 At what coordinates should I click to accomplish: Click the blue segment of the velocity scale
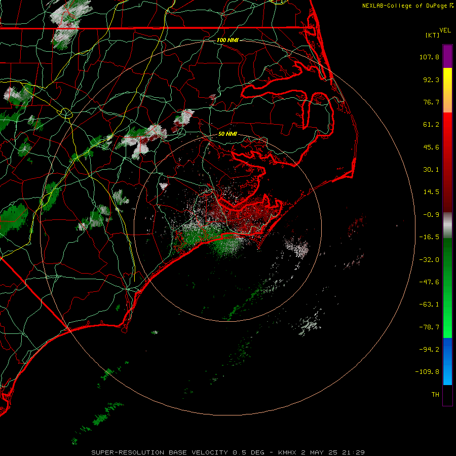click(447, 361)
